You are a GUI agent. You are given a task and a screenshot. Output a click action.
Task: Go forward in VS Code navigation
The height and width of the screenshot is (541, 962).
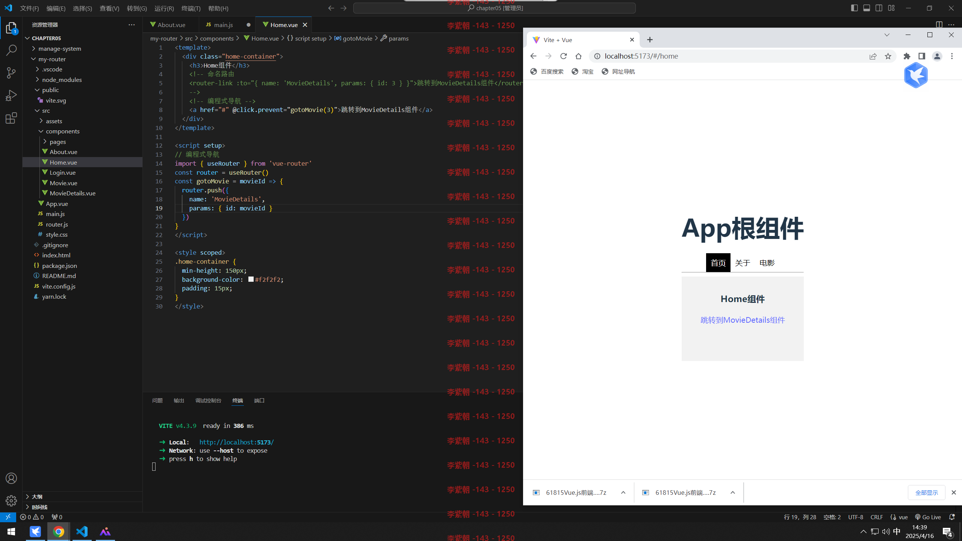[x=343, y=8]
